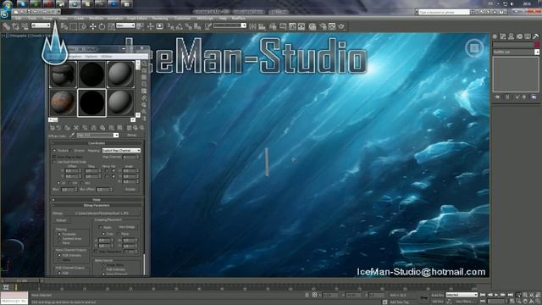Open the MAXScript menu
Viewport: 542px width, 305px height.
(205, 19)
